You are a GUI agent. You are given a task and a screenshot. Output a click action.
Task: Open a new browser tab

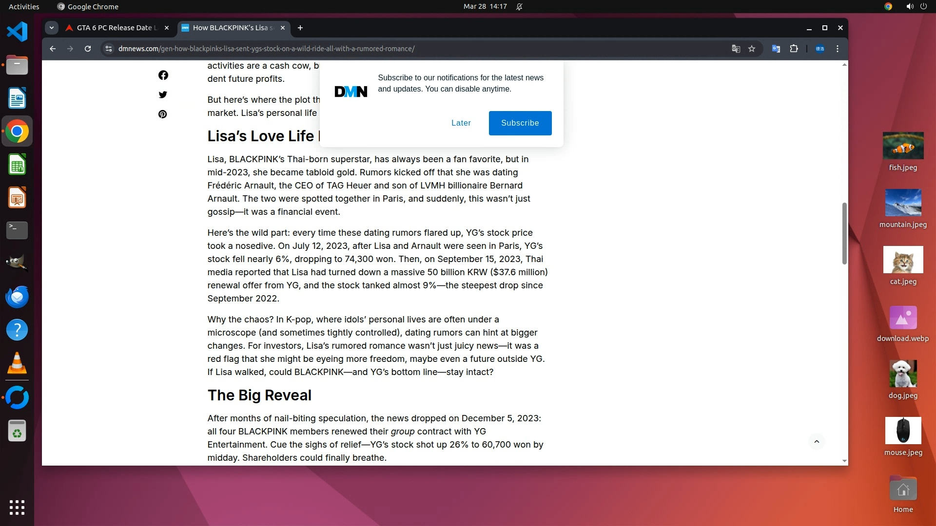click(300, 28)
